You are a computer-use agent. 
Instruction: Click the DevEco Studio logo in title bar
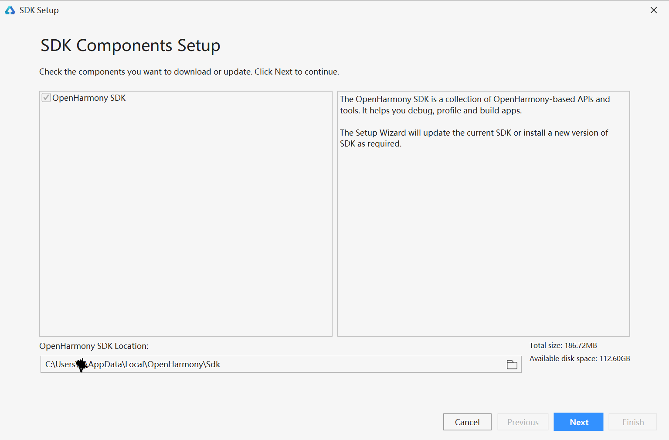[10, 10]
